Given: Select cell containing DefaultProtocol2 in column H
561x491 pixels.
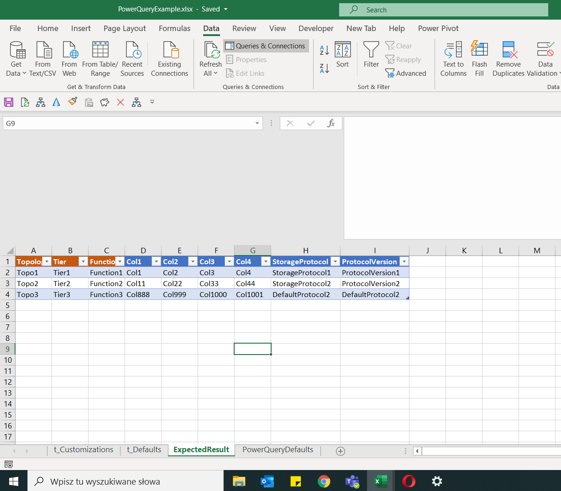Looking at the screenshot, I should [305, 294].
